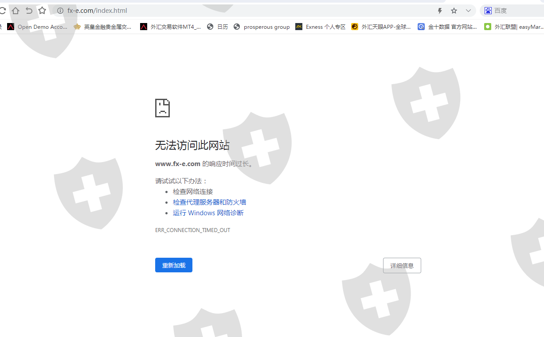Open the 外汇交易软件MT4_... bookmark
Image resolution: width=544 pixels, height=337 pixels.
click(170, 27)
